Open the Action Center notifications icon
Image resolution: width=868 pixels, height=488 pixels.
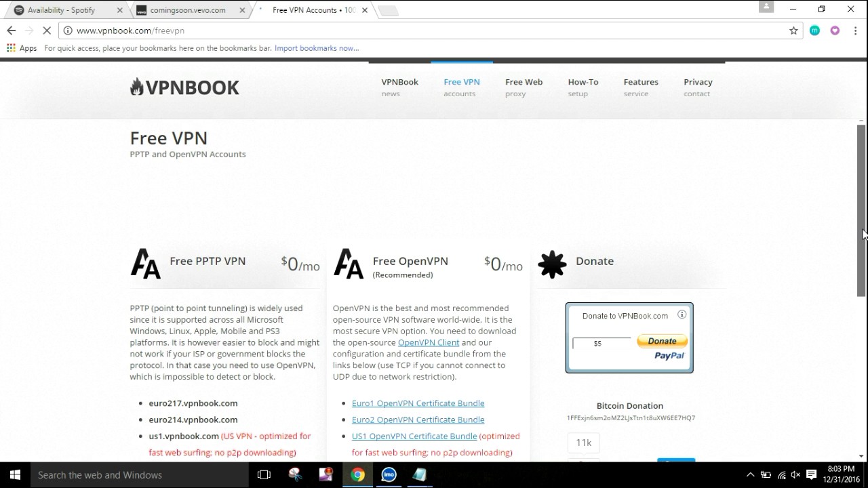(x=811, y=475)
